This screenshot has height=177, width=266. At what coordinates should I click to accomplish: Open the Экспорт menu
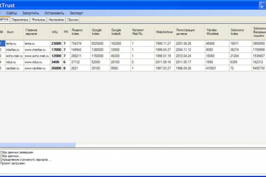[76, 13]
